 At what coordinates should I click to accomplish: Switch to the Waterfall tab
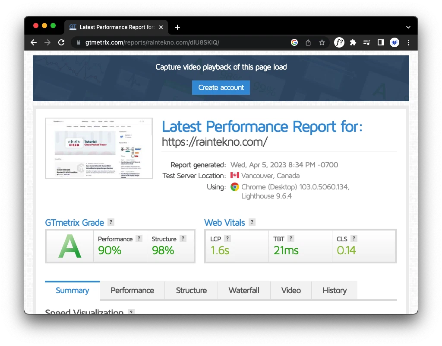pyautogui.click(x=244, y=291)
